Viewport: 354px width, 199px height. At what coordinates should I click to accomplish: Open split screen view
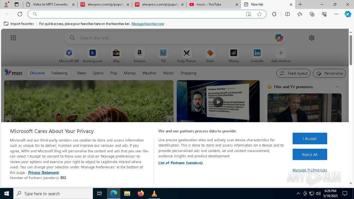tap(287, 14)
